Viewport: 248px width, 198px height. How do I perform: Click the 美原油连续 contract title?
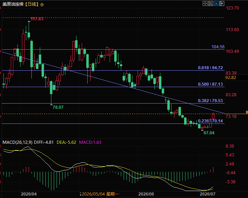click(13, 4)
